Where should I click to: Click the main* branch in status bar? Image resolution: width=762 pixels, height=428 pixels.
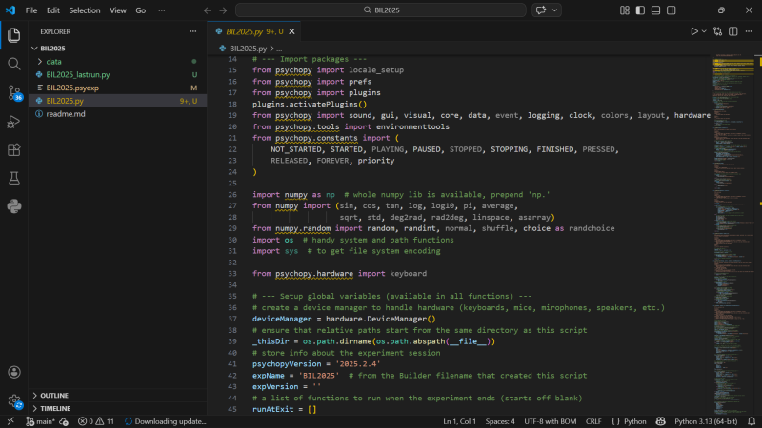click(40, 421)
